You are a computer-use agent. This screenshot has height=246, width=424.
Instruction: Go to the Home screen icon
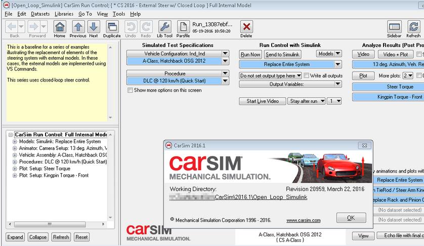click(x=60, y=27)
